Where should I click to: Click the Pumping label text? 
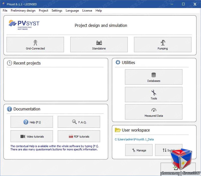(x=163, y=48)
